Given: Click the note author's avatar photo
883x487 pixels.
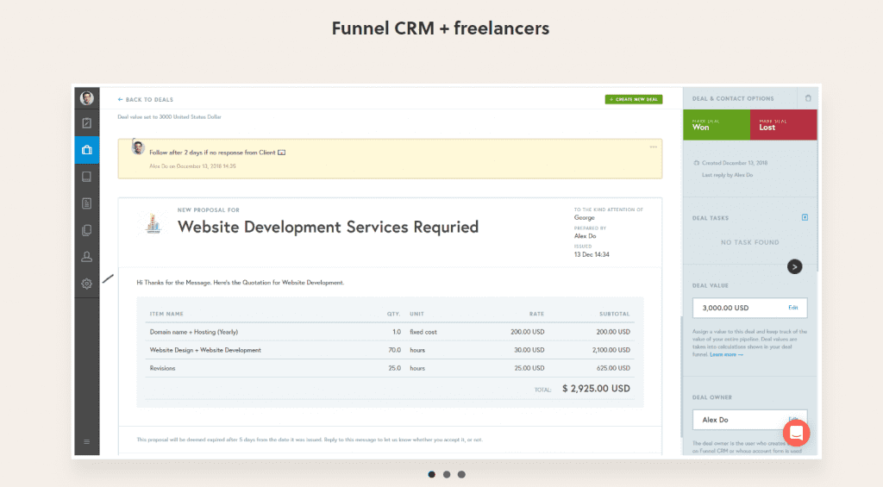Looking at the screenshot, I should [138, 147].
